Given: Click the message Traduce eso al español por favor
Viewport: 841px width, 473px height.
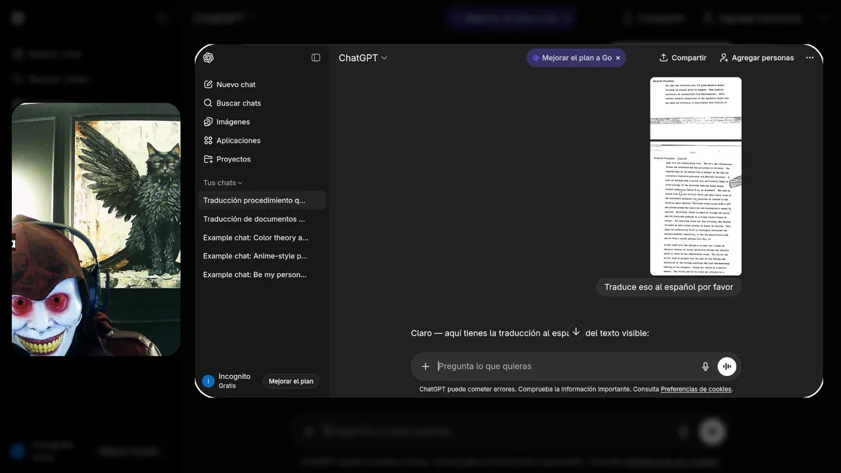Looking at the screenshot, I should click(x=669, y=287).
